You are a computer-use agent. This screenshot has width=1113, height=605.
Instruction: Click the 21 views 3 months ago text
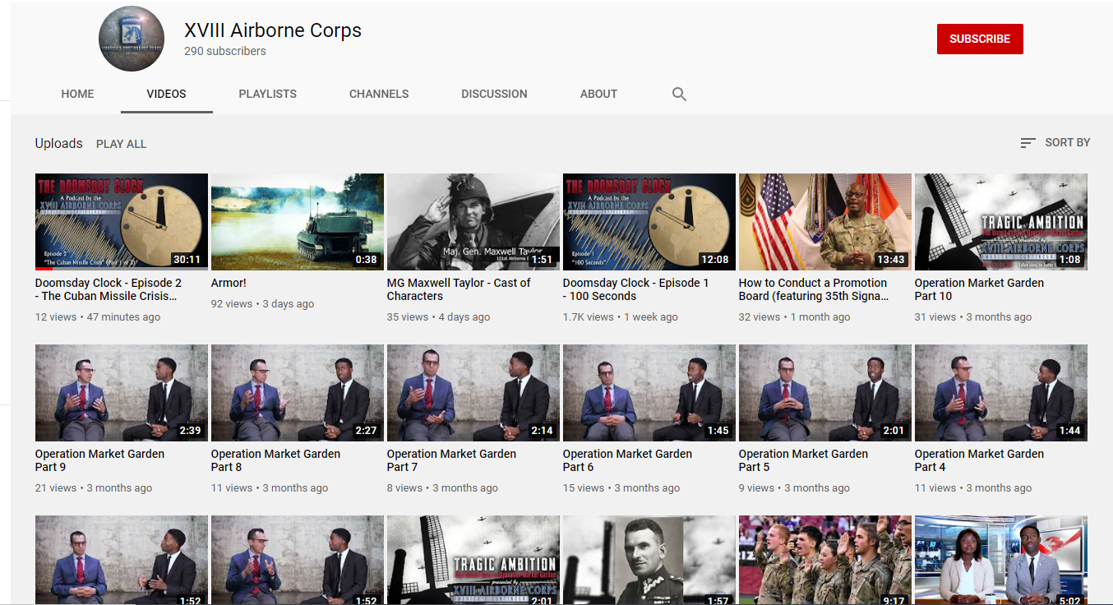[94, 488]
